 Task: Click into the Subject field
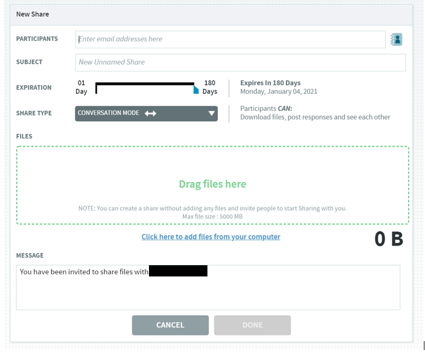coord(240,62)
